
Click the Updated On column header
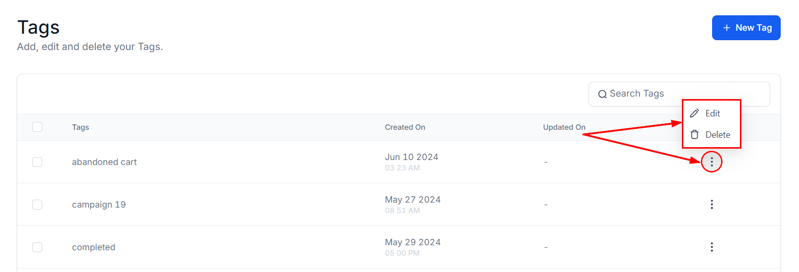564,127
